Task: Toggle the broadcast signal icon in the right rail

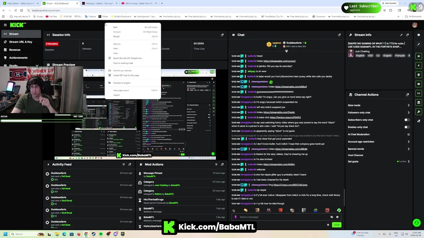Action: 419,93
